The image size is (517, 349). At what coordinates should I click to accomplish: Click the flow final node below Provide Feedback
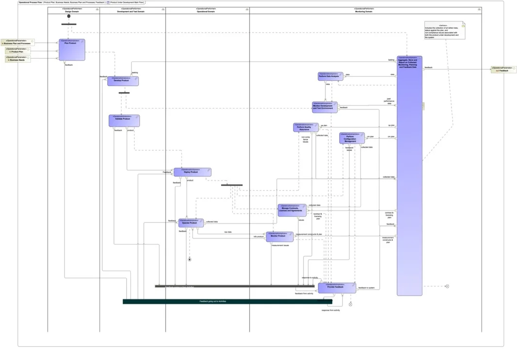tap(350, 304)
